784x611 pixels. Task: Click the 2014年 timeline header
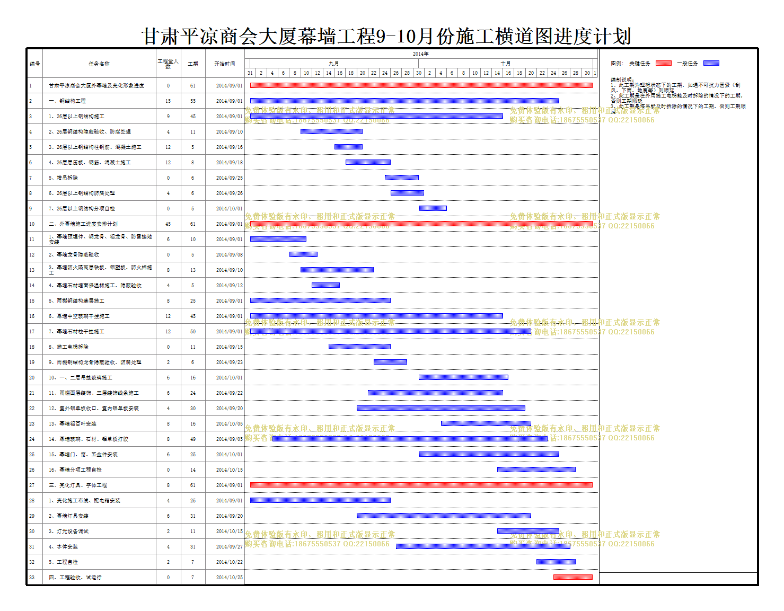pos(421,54)
